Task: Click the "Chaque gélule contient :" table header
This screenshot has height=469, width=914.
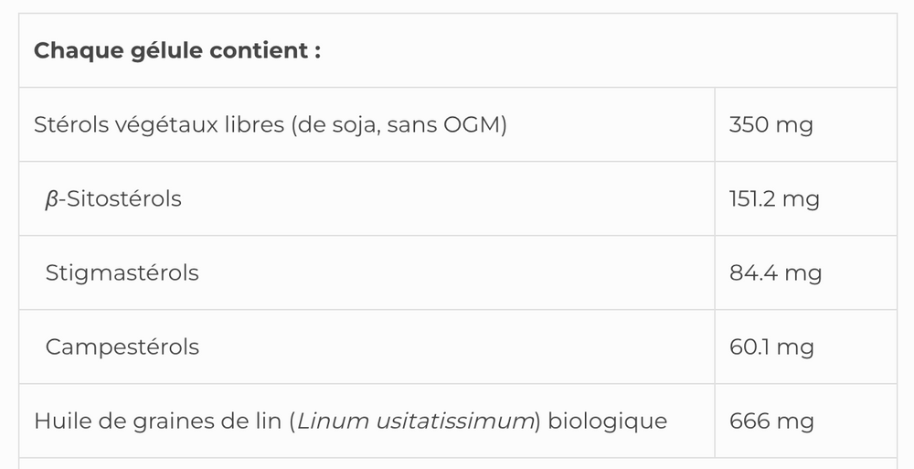Action: click(177, 50)
